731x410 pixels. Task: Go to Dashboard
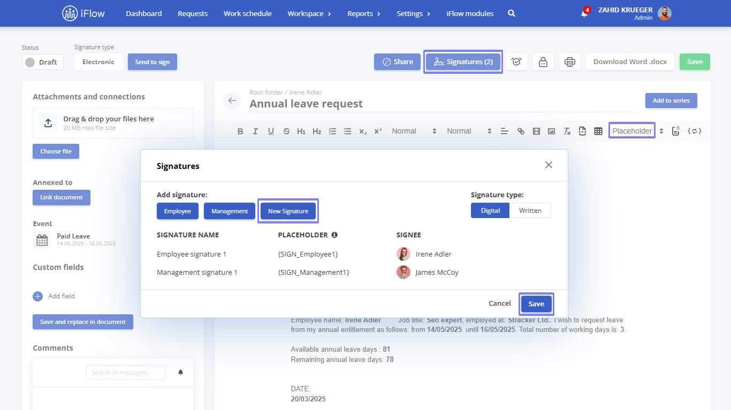click(144, 13)
